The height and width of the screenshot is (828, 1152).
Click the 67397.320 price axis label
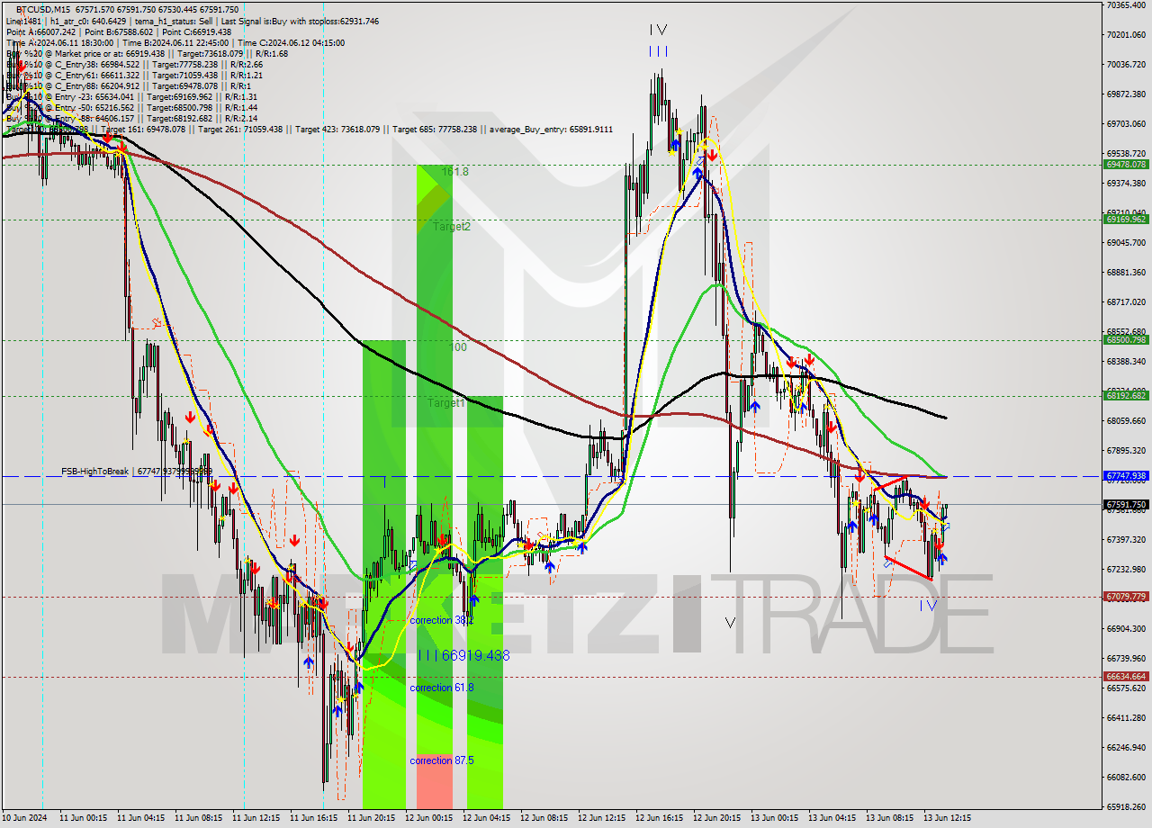(x=1125, y=539)
